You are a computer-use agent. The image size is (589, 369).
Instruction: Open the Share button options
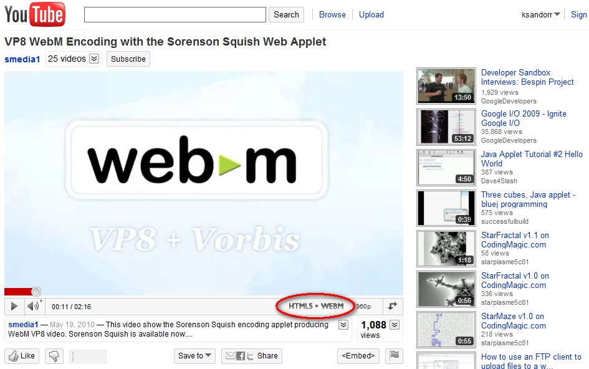(x=252, y=356)
